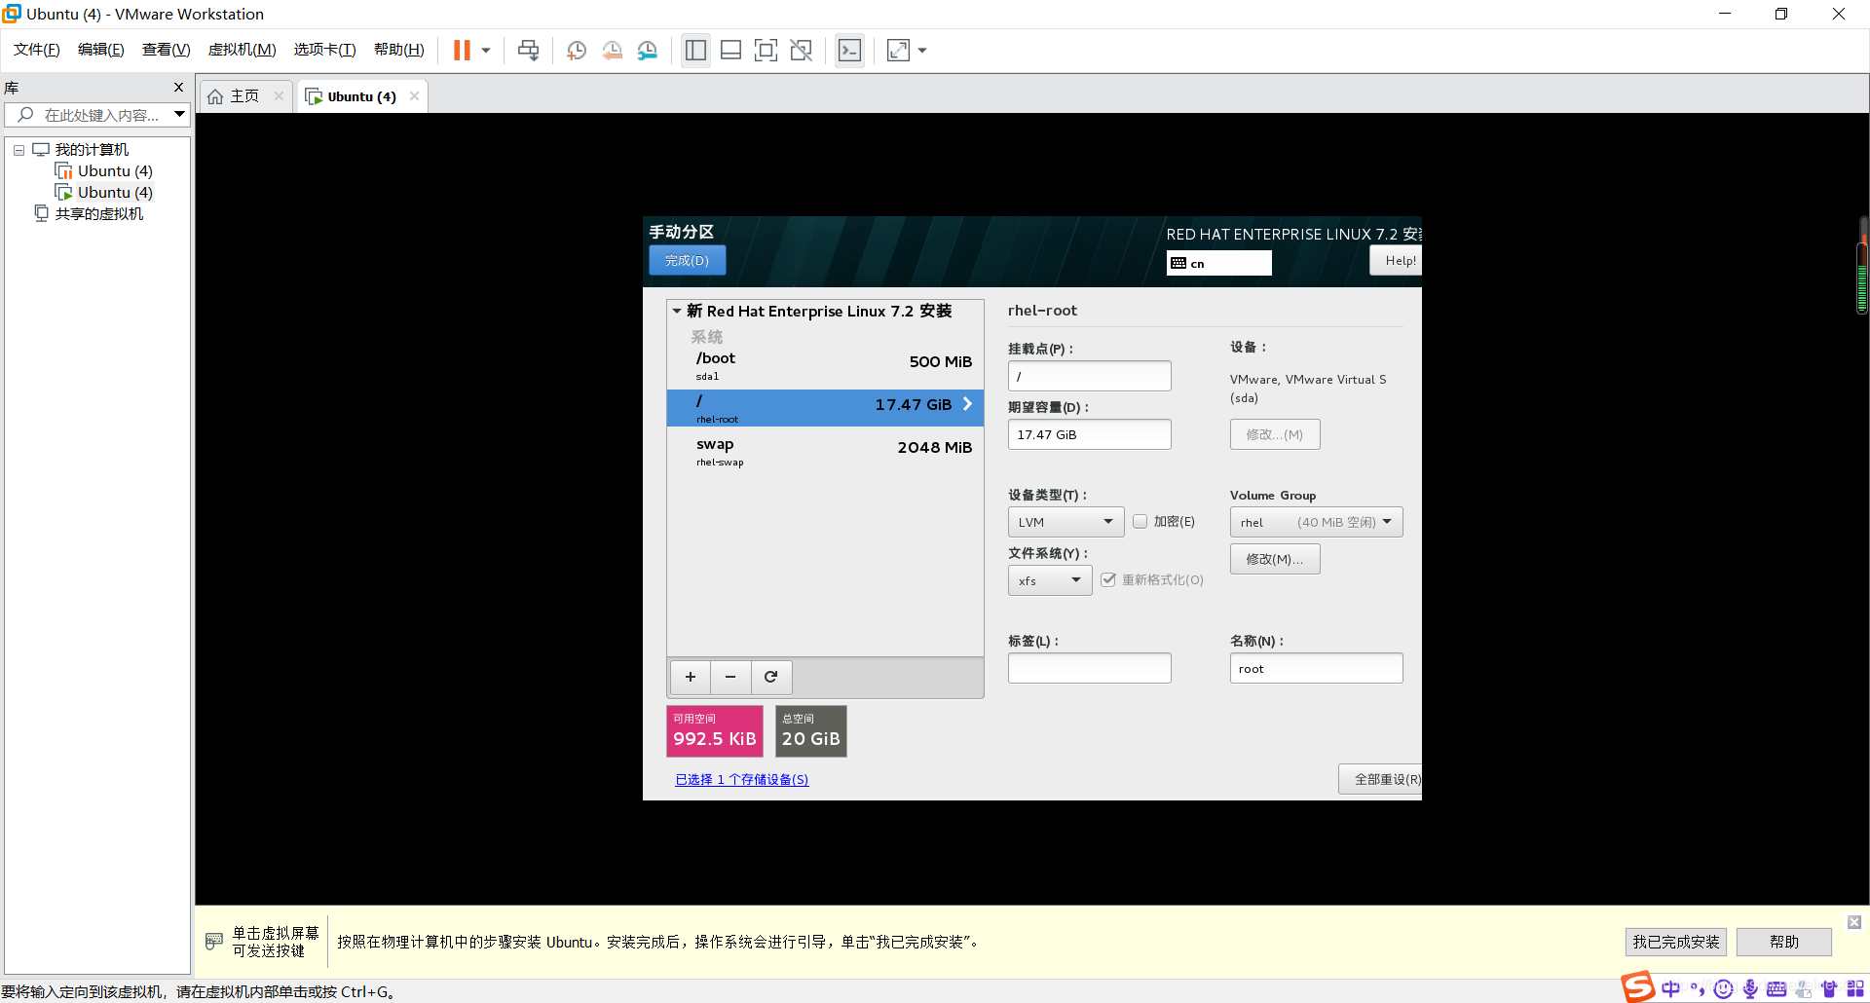
Task: Toggle the library panel visibility
Action: (695, 50)
